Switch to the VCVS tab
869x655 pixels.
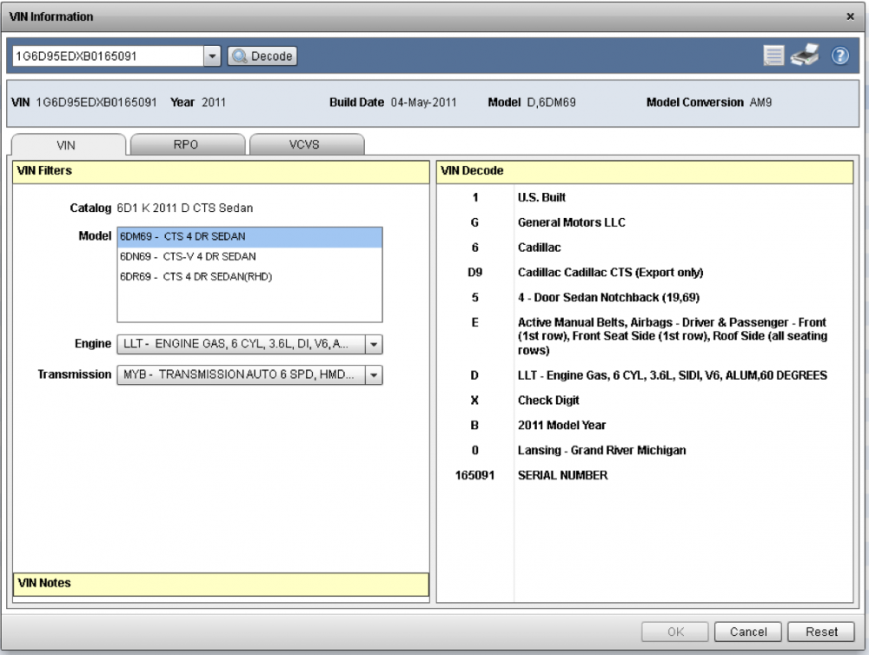point(306,145)
